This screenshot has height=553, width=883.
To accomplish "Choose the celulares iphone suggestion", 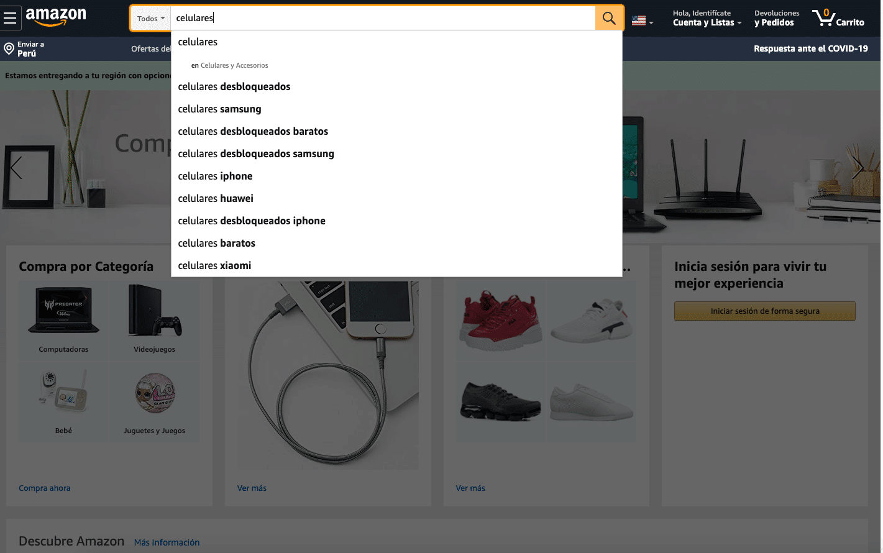I will tap(215, 176).
